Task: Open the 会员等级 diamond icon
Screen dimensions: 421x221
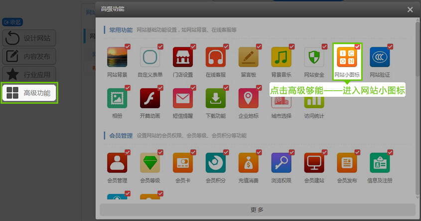Action: [150, 163]
